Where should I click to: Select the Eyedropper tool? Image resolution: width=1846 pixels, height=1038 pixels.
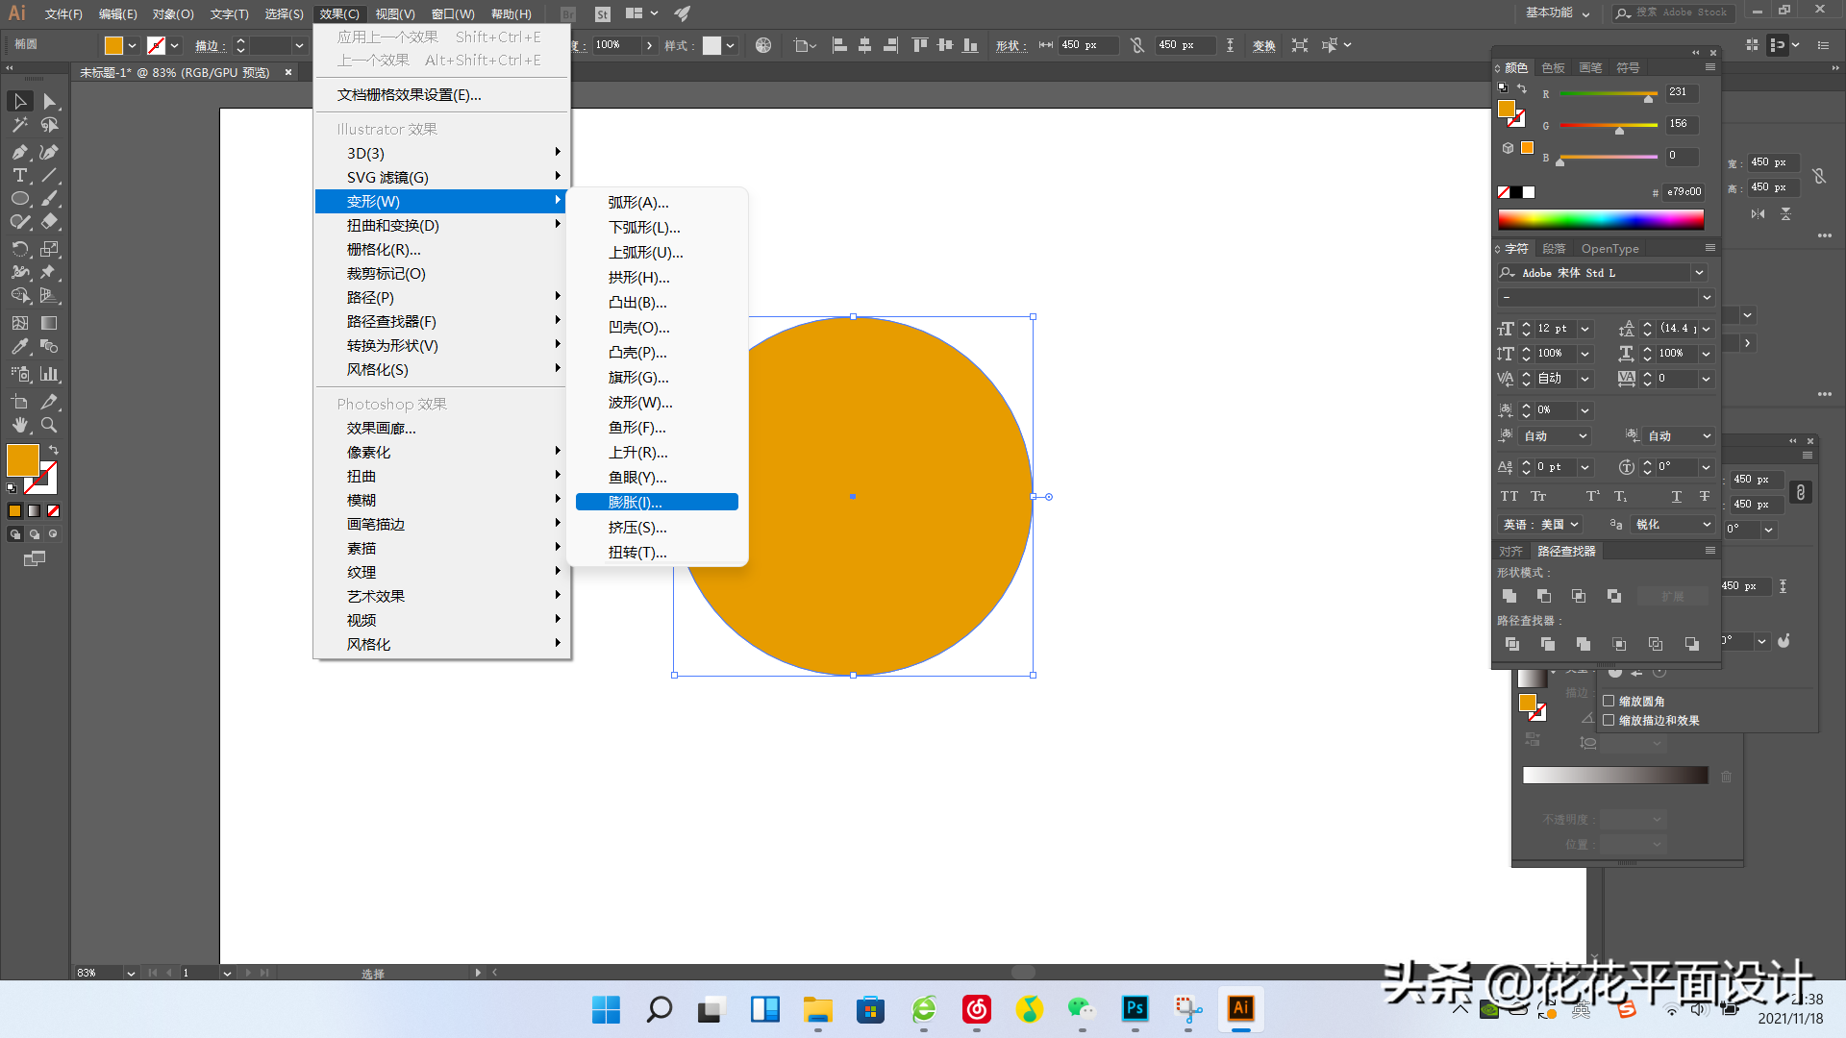[20, 347]
